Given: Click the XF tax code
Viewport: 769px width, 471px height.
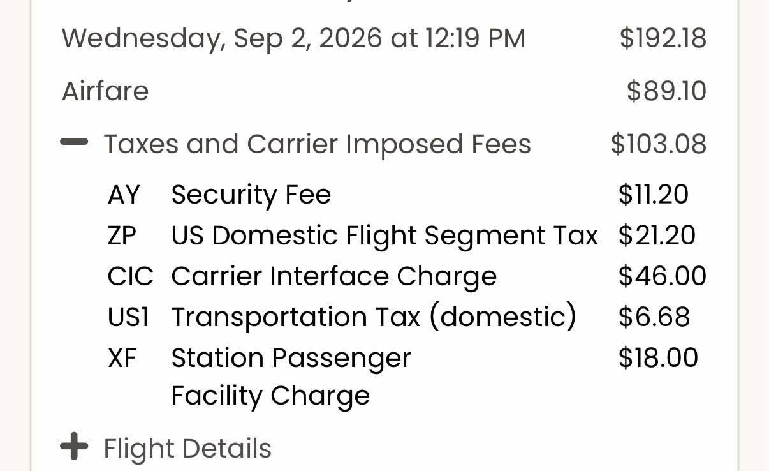Looking at the screenshot, I should 122,358.
